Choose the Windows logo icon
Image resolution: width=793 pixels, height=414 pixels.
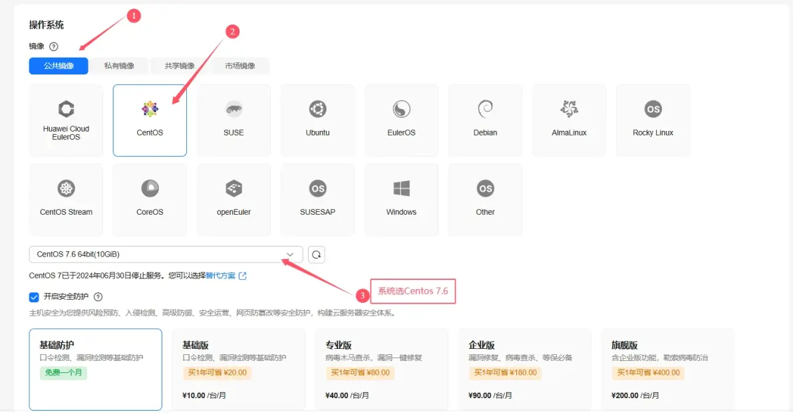click(402, 188)
